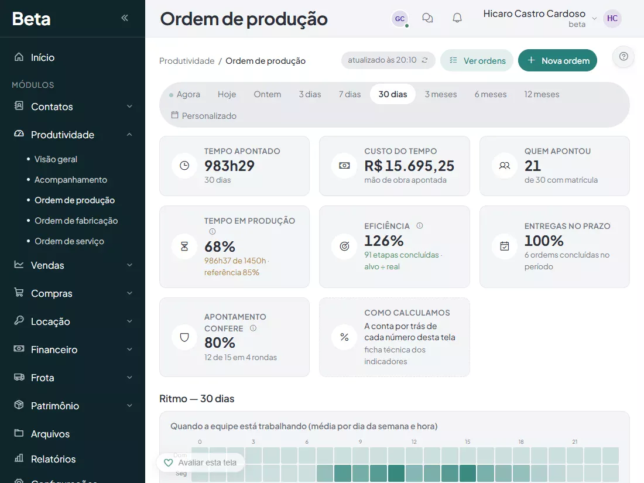The width and height of the screenshot is (644, 483).
Task: Open the Como Calculamos card
Action: (x=394, y=337)
